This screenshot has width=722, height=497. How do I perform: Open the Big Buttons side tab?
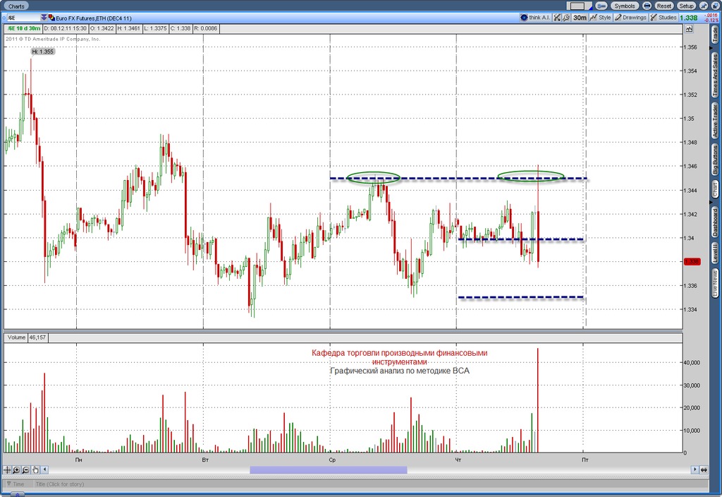coord(715,160)
